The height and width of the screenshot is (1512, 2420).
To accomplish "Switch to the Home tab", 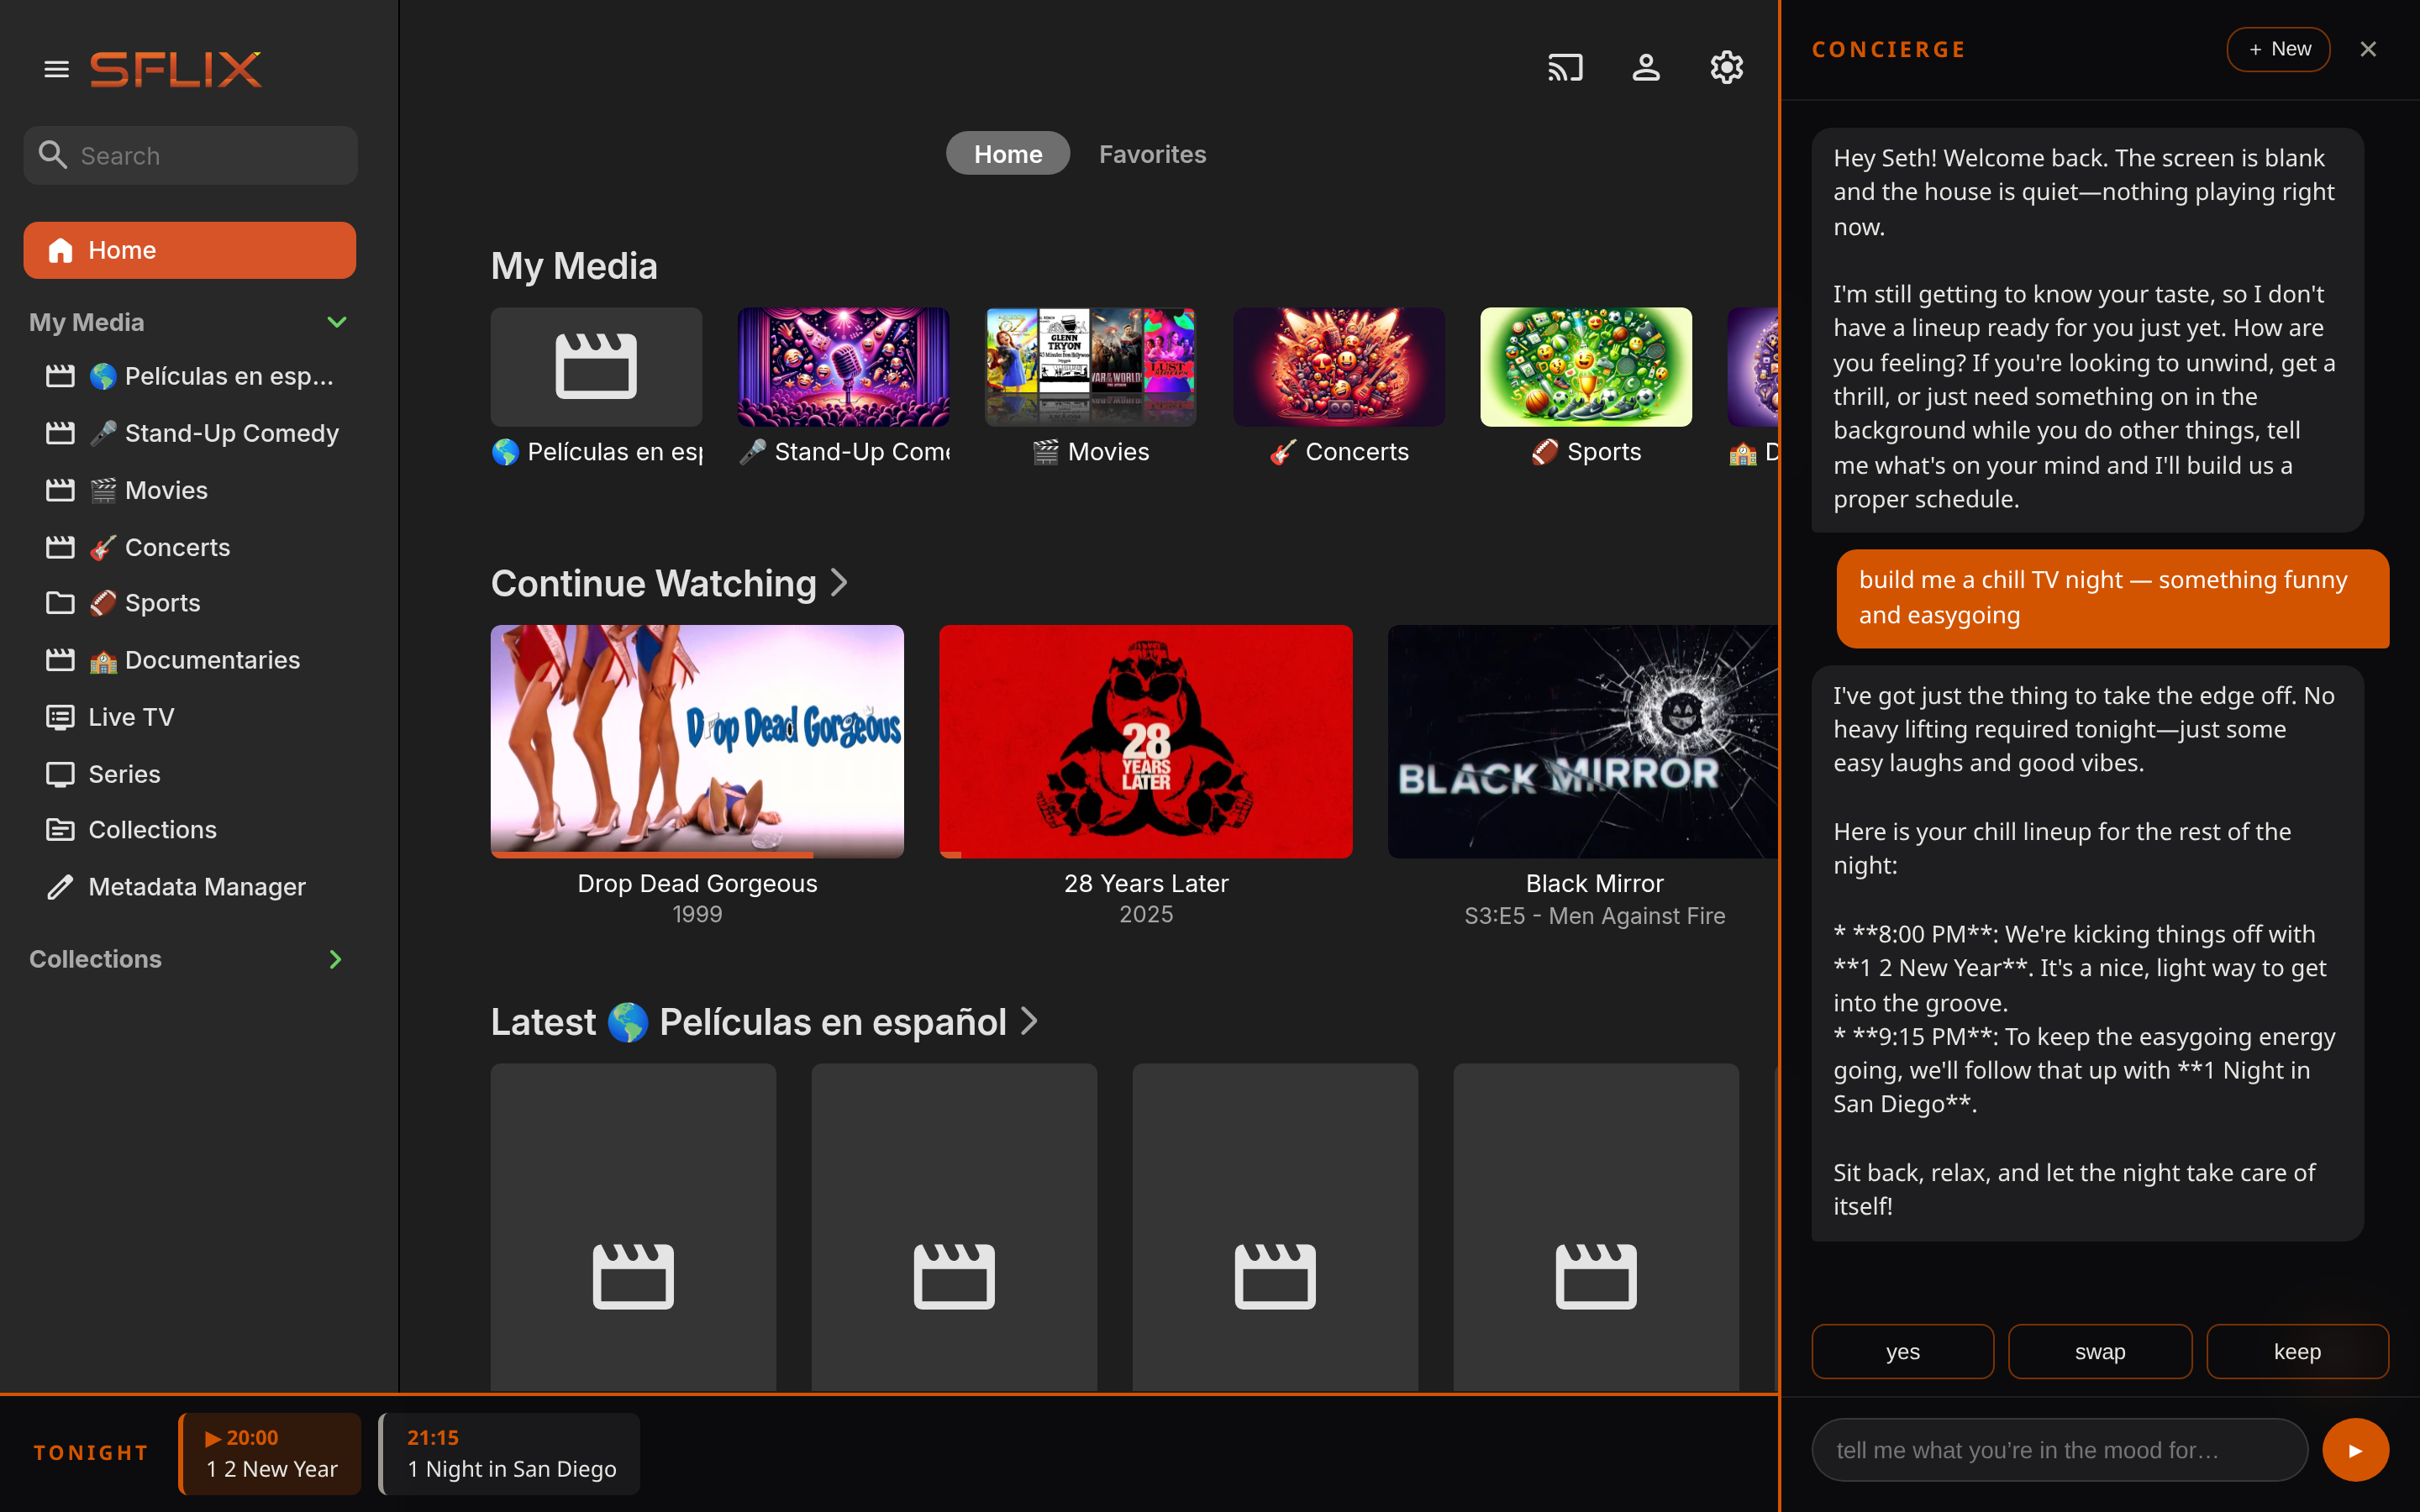I will tap(1008, 154).
